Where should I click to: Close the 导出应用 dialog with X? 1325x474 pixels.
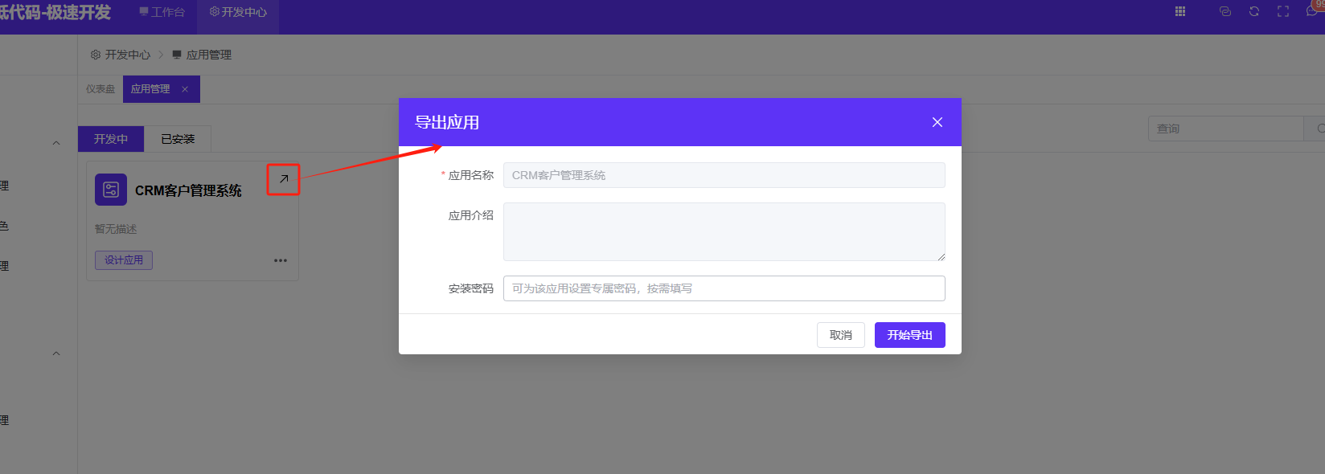pyautogui.click(x=937, y=122)
